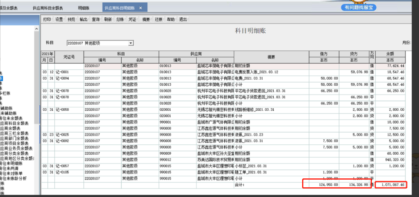Click the 凭证 toolbar button
419x197 pixels.
coord(132,19)
